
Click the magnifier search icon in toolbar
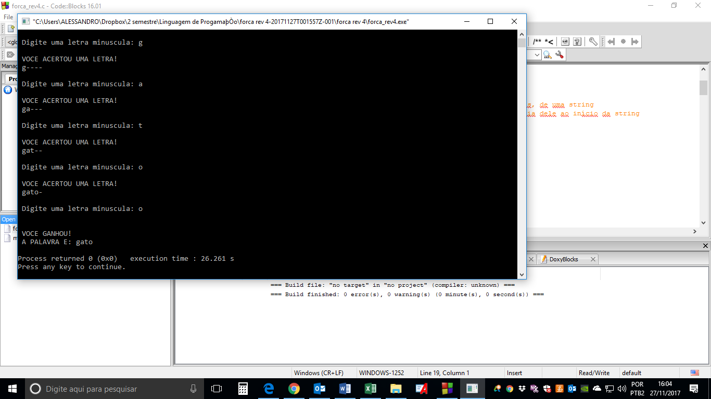click(x=548, y=55)
